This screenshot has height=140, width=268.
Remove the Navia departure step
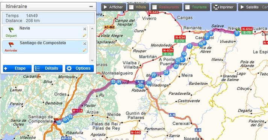(x=85, y=29)
